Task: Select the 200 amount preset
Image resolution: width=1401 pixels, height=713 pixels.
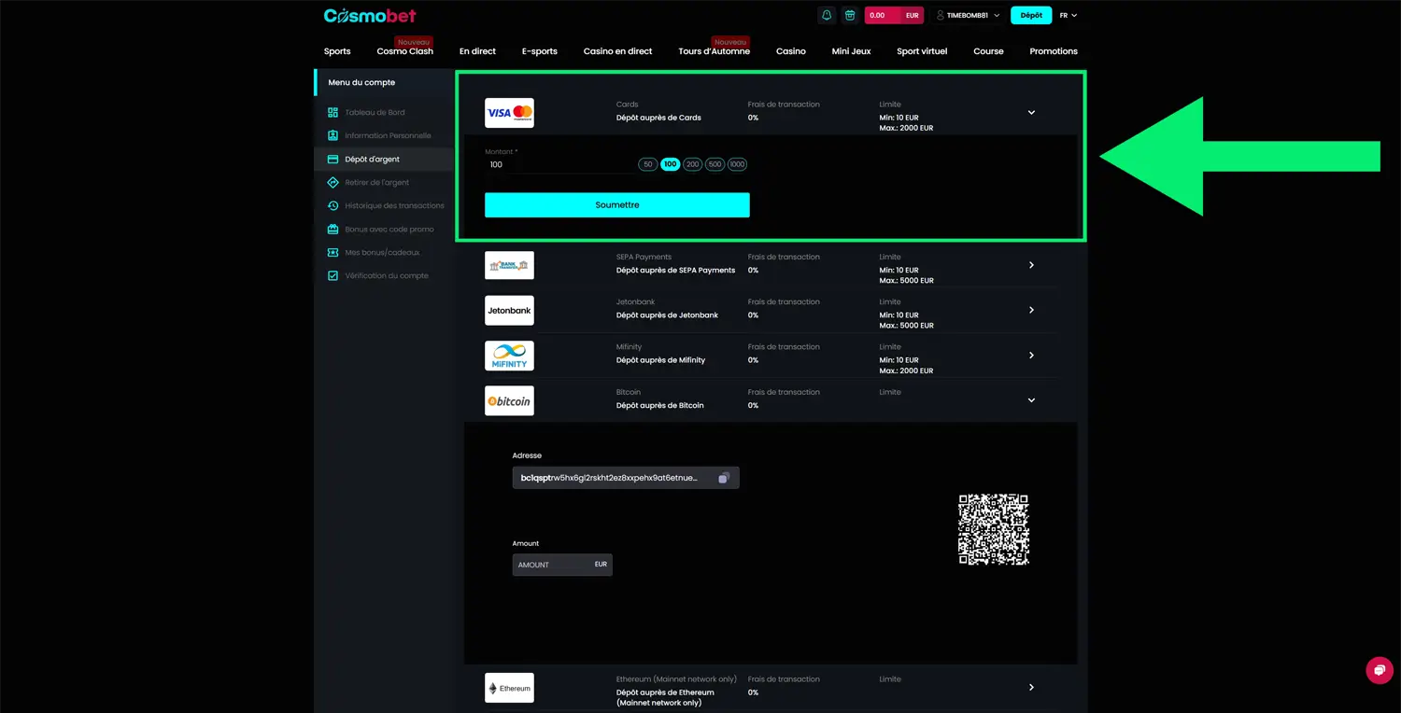Action: 692,164
